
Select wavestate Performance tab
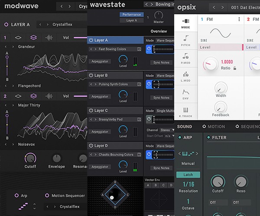[132, 15]
